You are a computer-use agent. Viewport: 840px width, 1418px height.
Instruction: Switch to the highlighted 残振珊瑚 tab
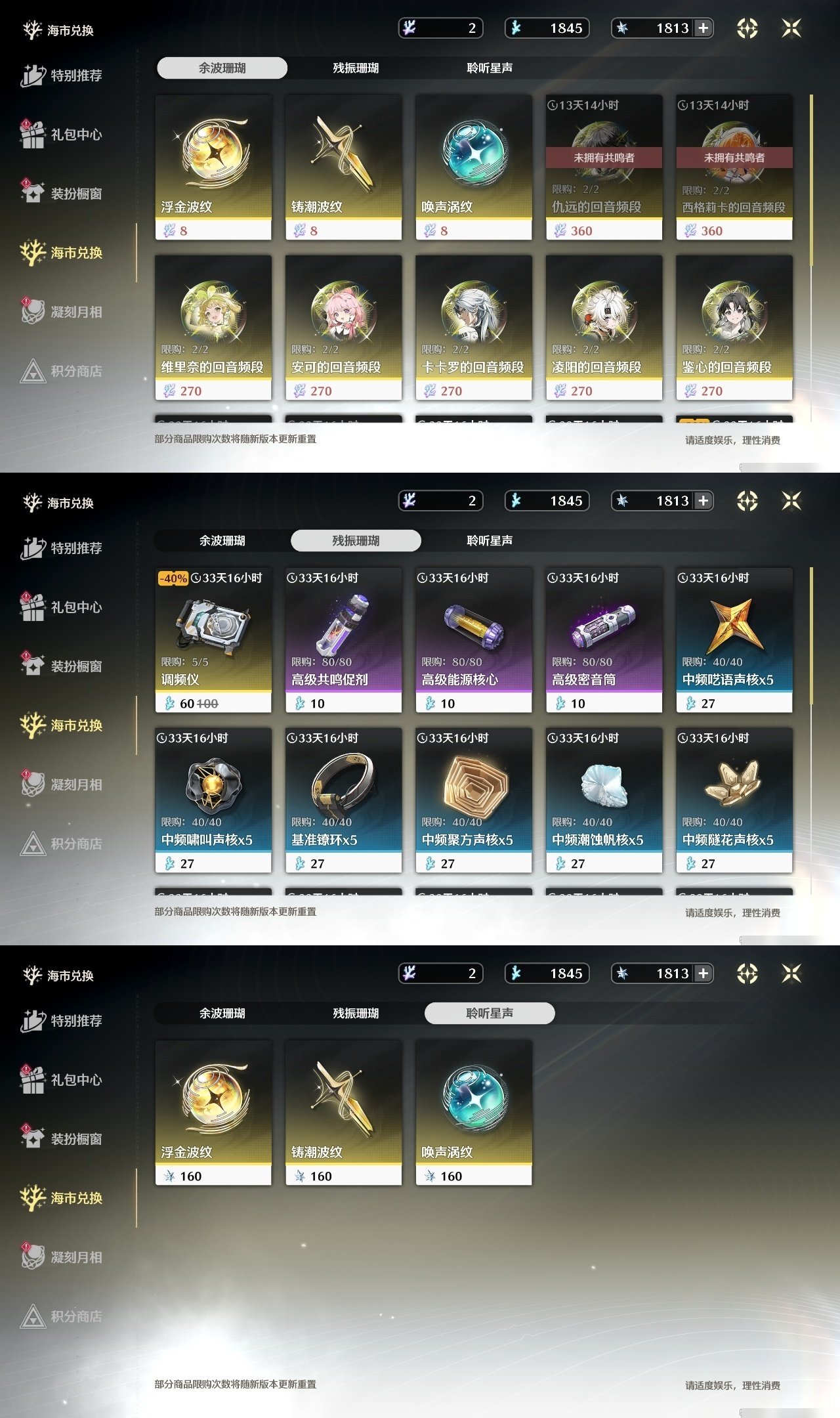356,540
